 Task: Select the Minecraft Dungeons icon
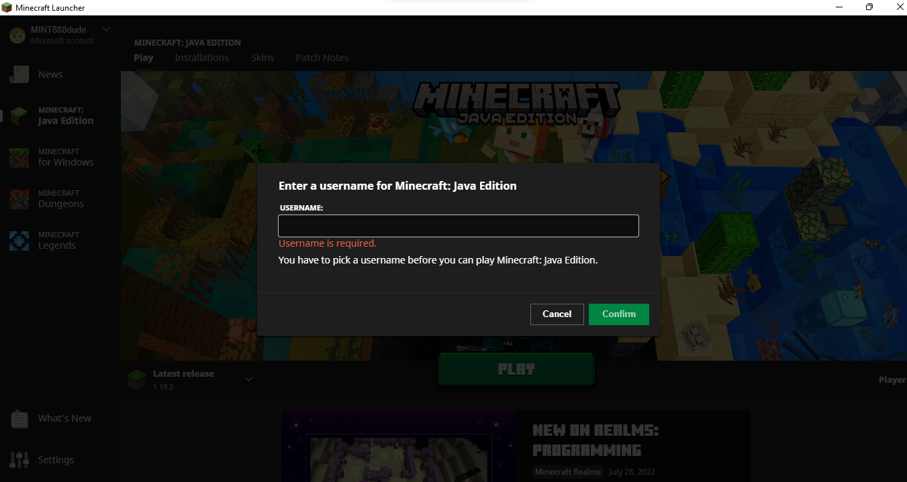coord(19,199)
